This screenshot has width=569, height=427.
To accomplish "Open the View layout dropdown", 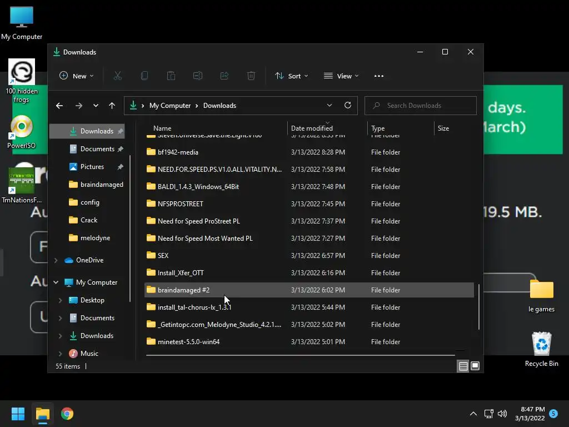I will 341,76.
